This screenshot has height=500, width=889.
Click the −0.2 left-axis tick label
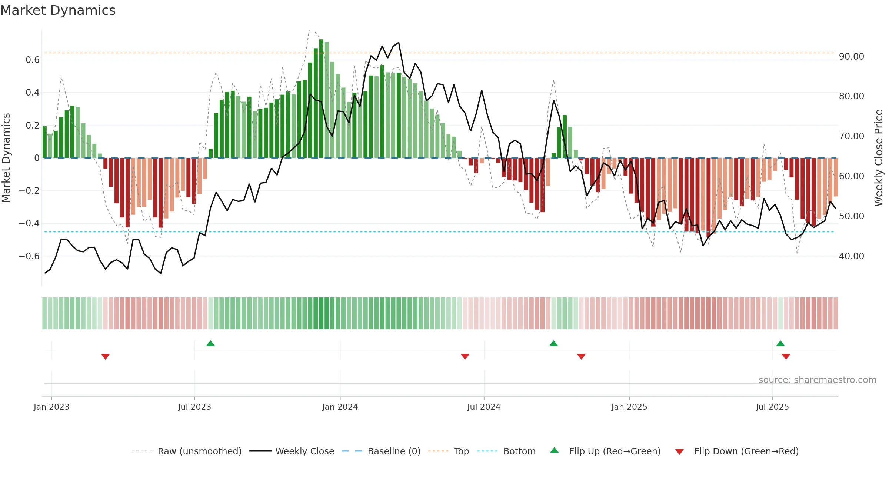[29, 190]
